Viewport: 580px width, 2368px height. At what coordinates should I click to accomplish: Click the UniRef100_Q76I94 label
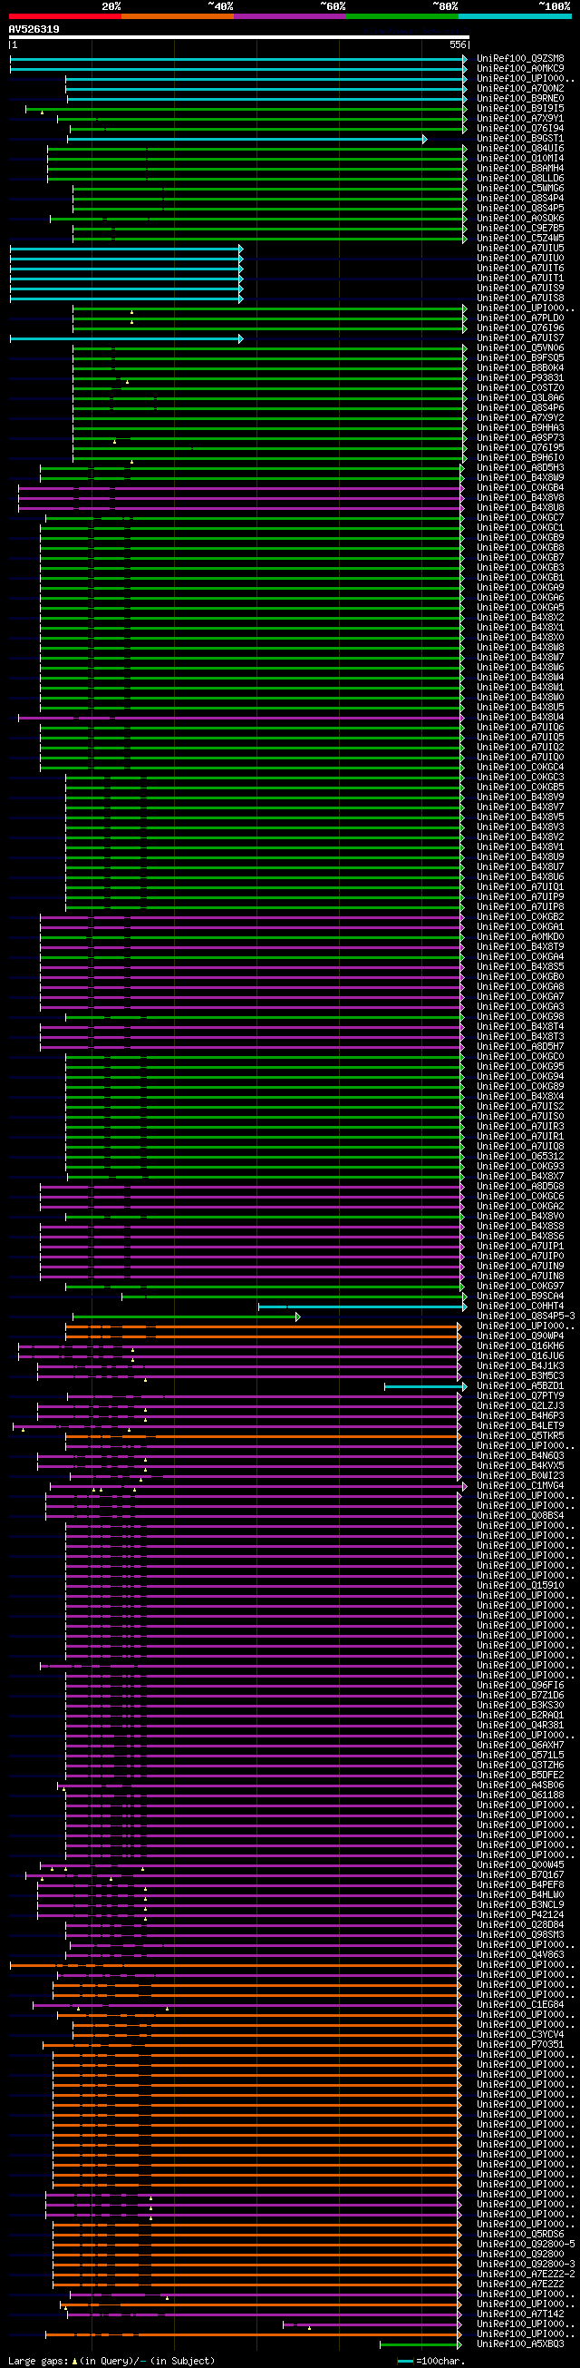[520, 129]
